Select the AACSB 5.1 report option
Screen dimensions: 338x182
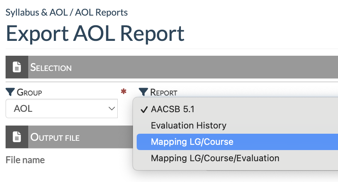pyautogui.click(x=172, y=110)
